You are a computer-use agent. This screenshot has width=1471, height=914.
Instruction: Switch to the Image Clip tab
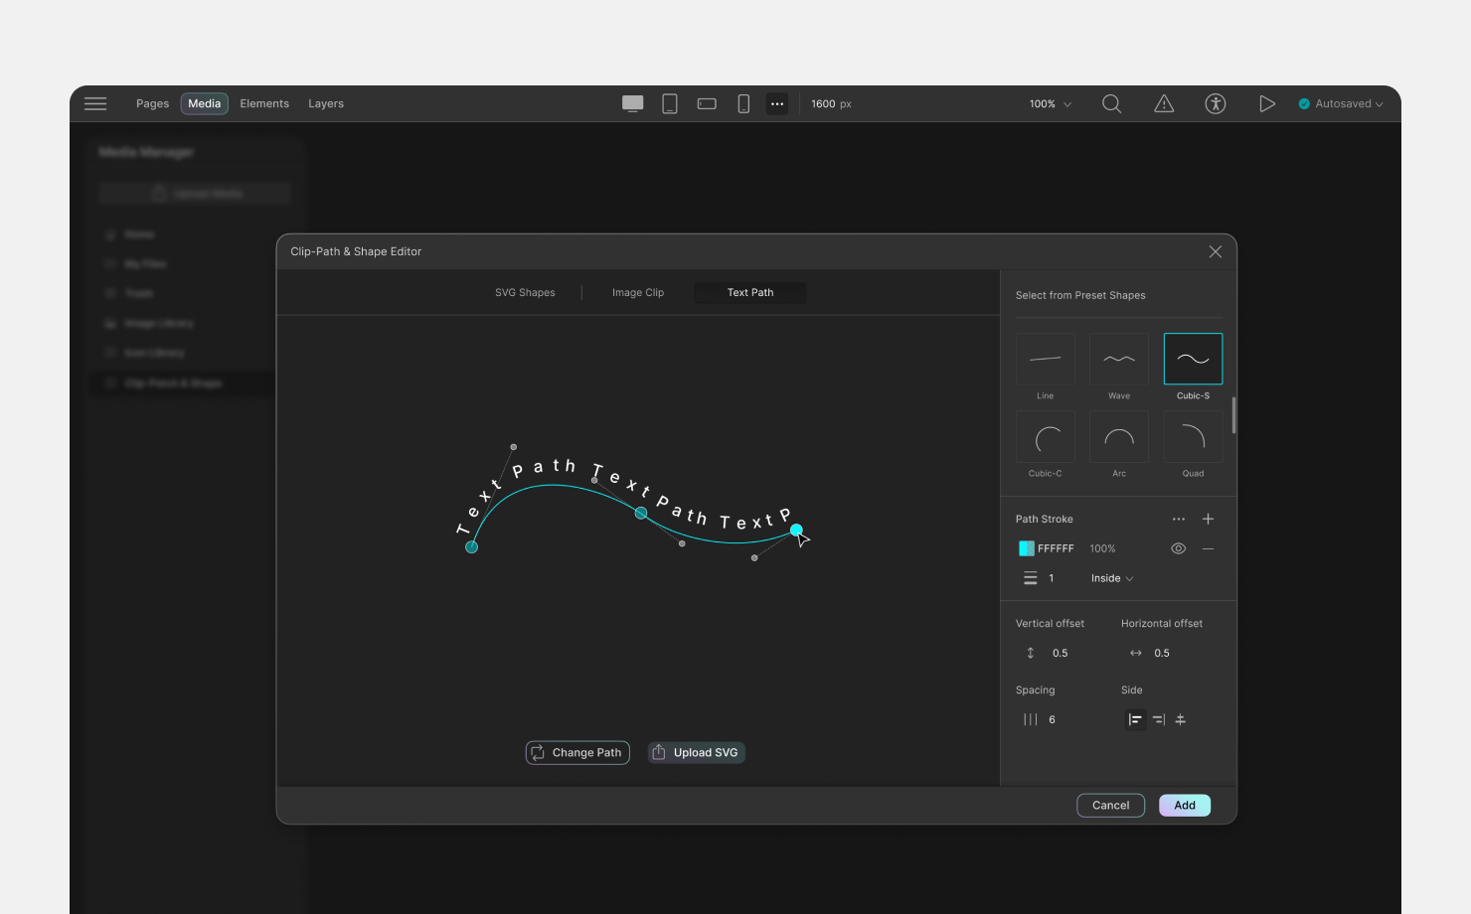(x=638, y=292)
